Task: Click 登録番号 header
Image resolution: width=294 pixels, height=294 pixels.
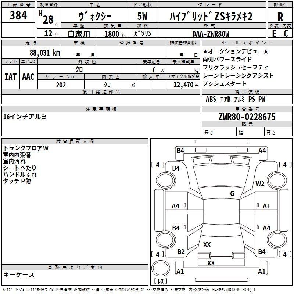Action: click(132, 43)
